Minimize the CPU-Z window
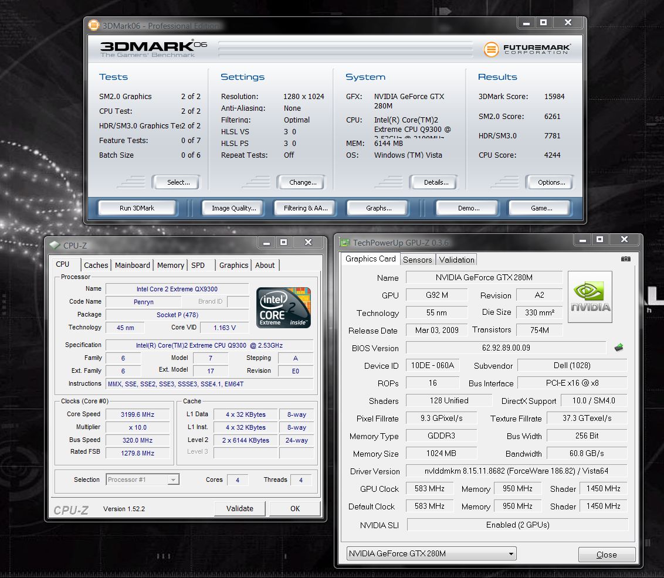This screenshot has height=578, width=664. (x=266, y=243)
